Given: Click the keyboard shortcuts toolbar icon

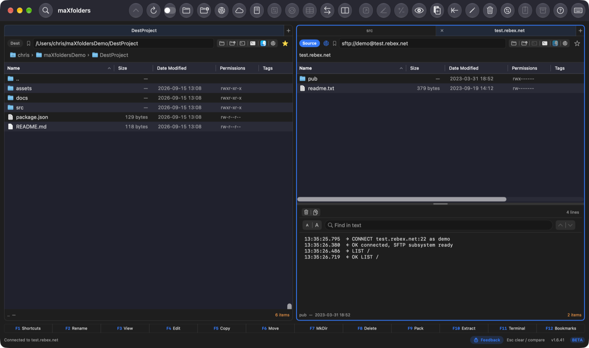Looking at the screenshot, I should pos(578,11).
